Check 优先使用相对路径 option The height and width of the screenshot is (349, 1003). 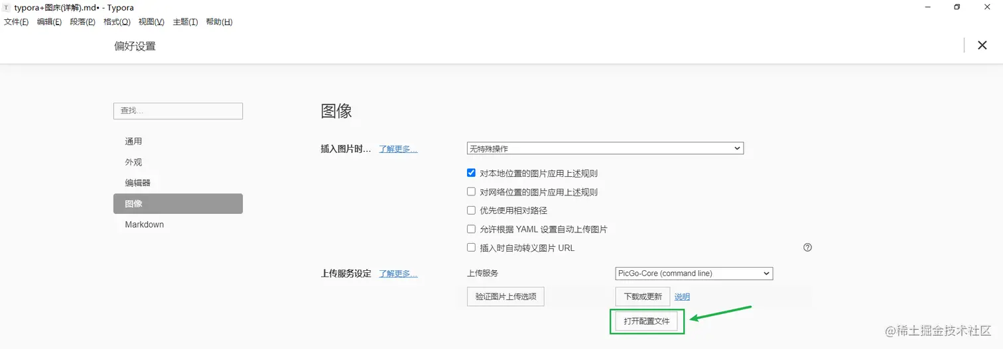coord(471,211)
